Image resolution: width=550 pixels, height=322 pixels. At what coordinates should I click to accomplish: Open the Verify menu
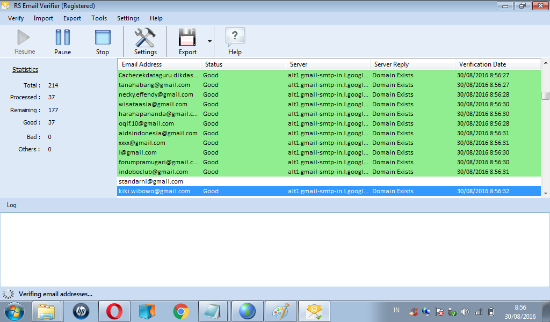16,18
